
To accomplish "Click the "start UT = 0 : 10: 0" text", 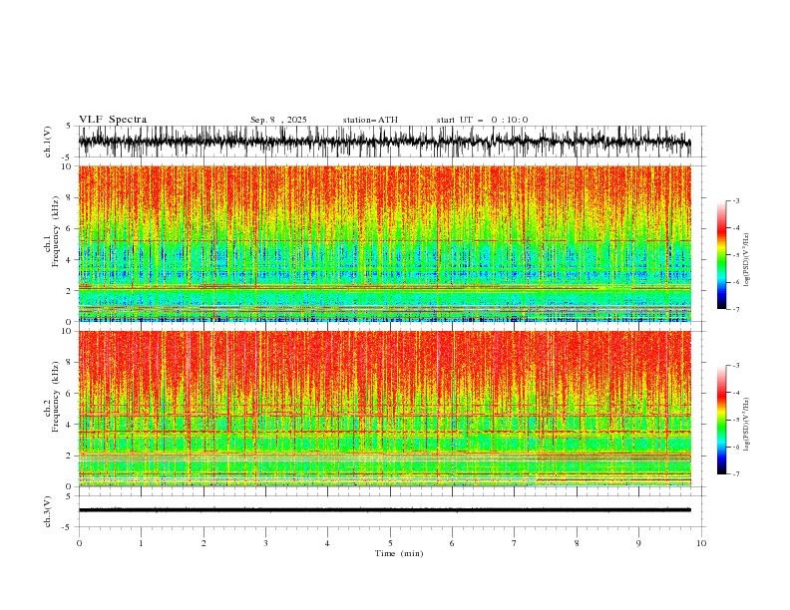I will [482, 120].
